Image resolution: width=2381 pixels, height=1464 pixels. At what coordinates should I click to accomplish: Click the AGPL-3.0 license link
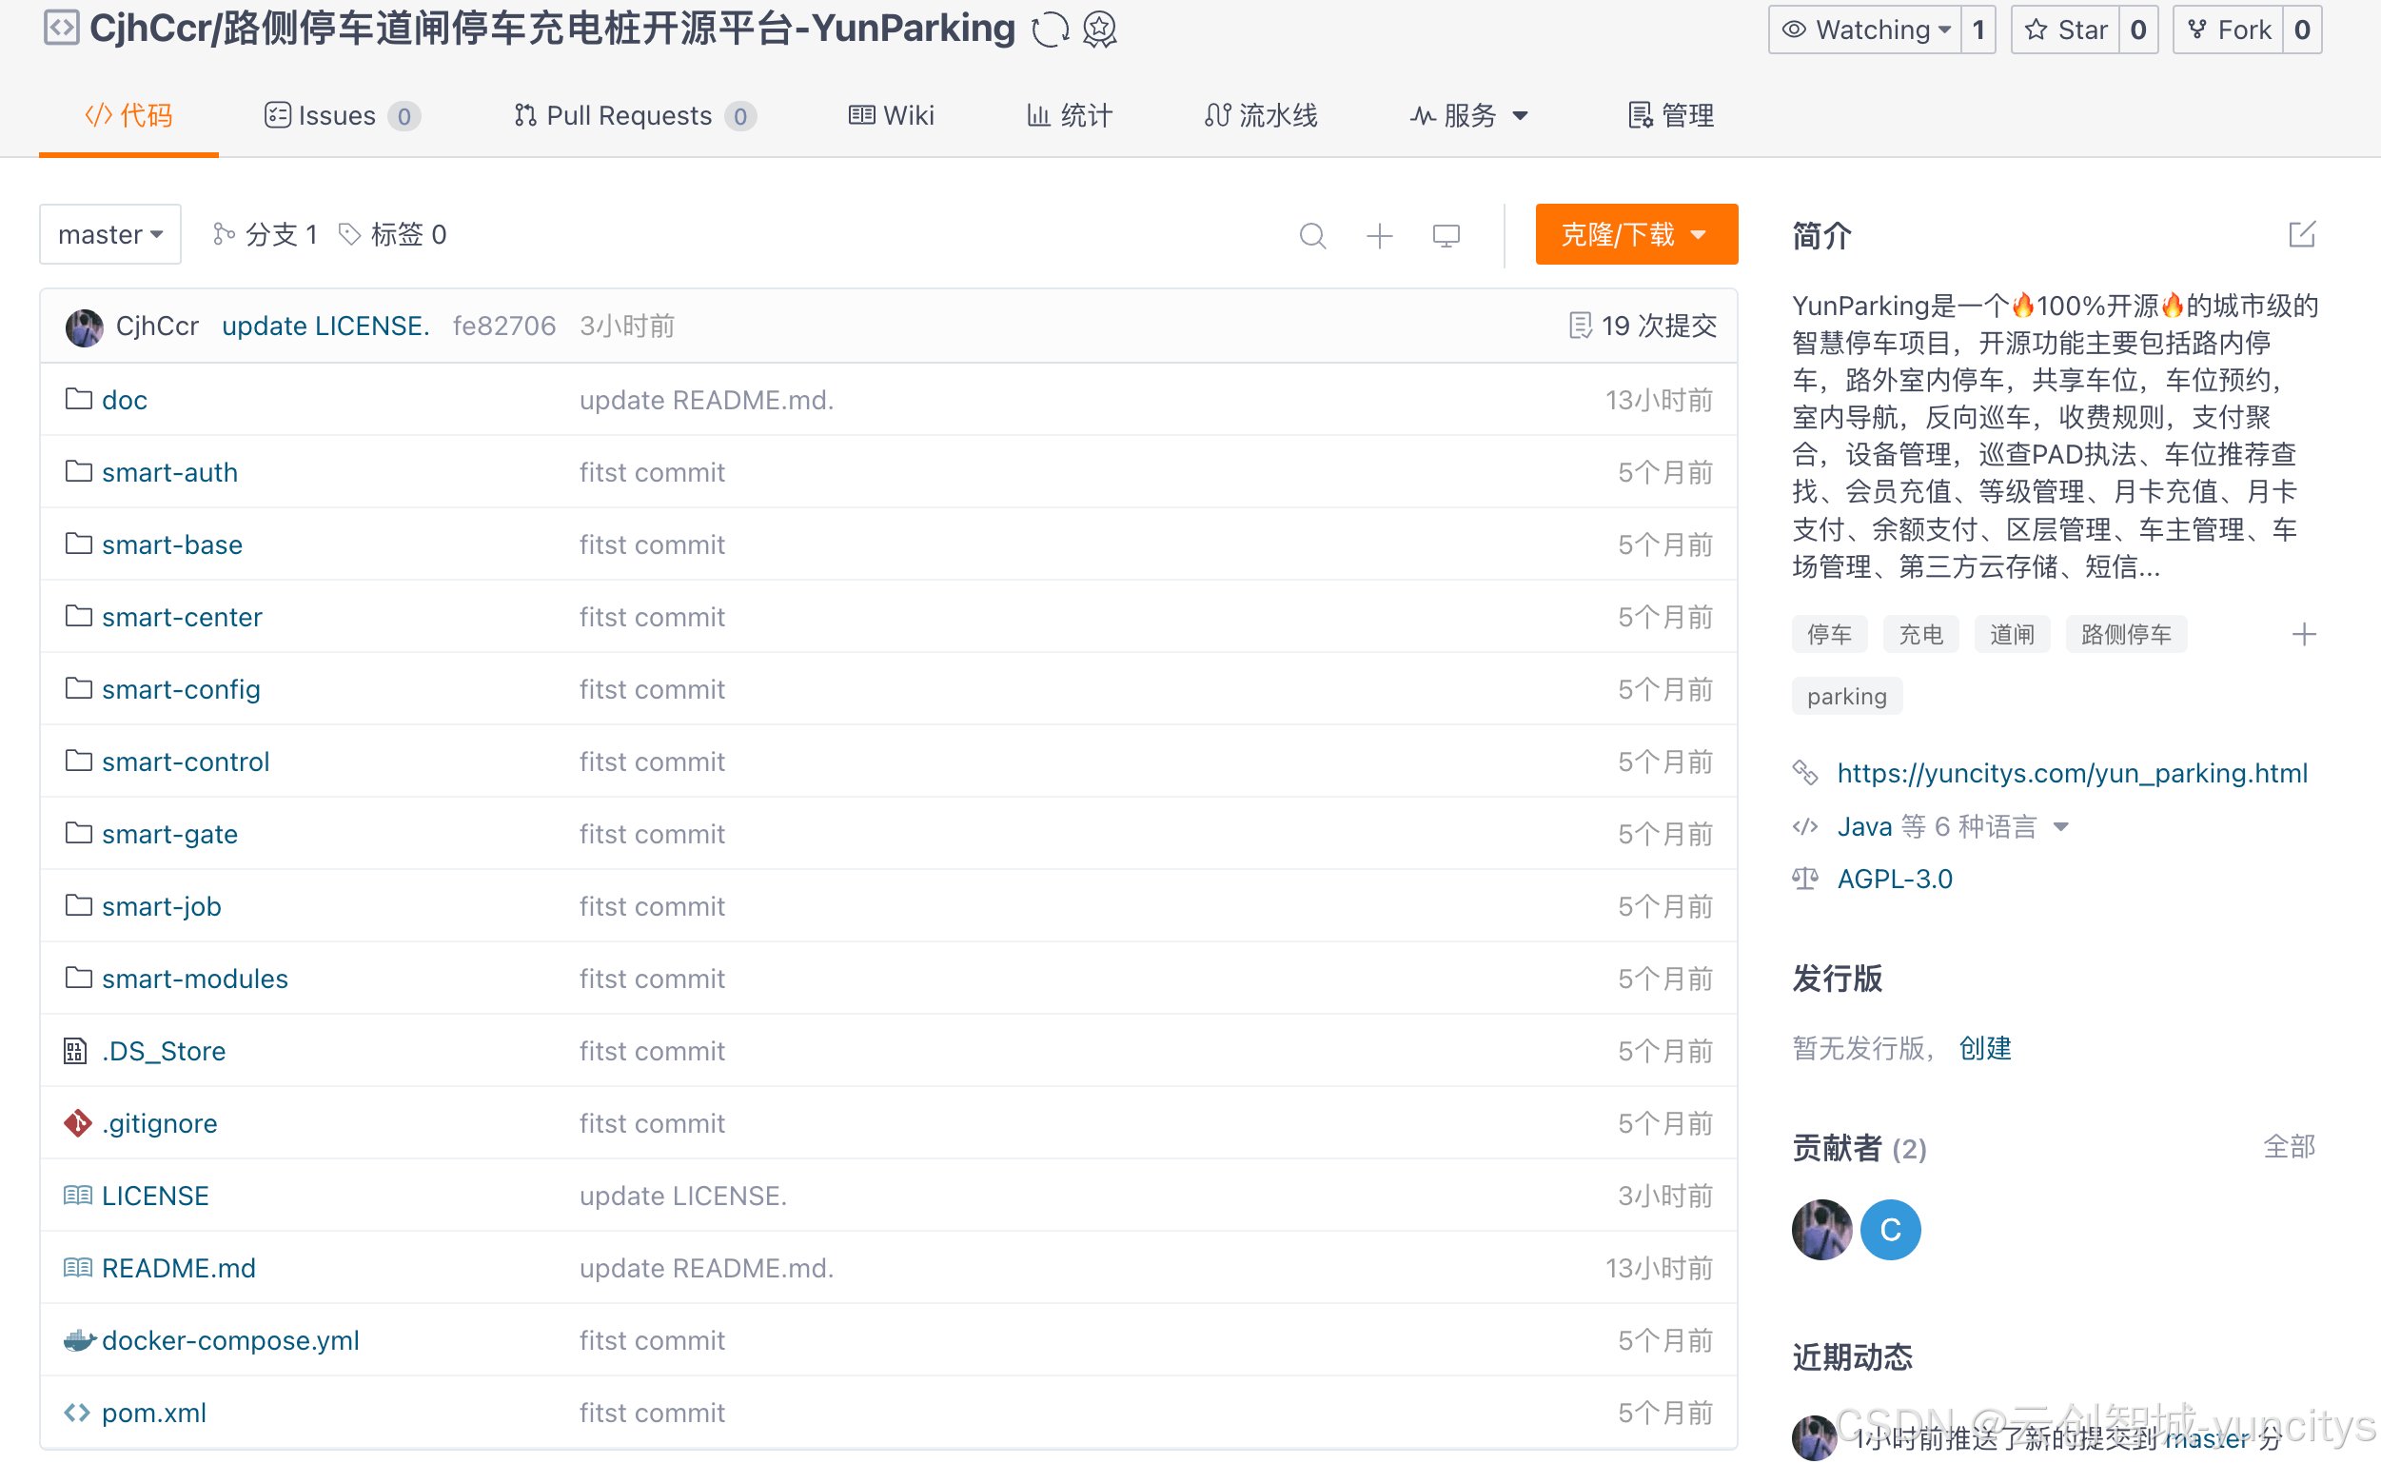pyautogui.click(x=1894, y=880)
